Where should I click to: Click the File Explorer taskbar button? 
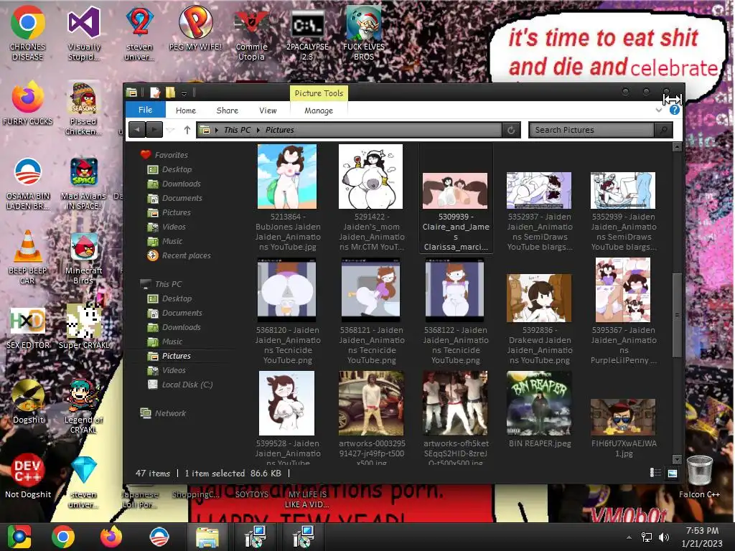pos(207,537)
